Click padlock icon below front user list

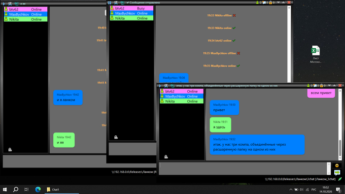(x=166, y=157)
